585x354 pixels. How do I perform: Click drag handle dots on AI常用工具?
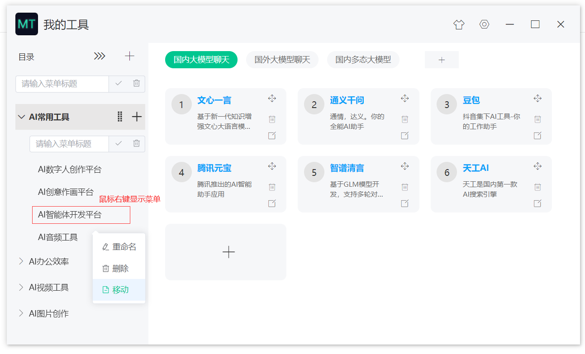coord(120,117)
